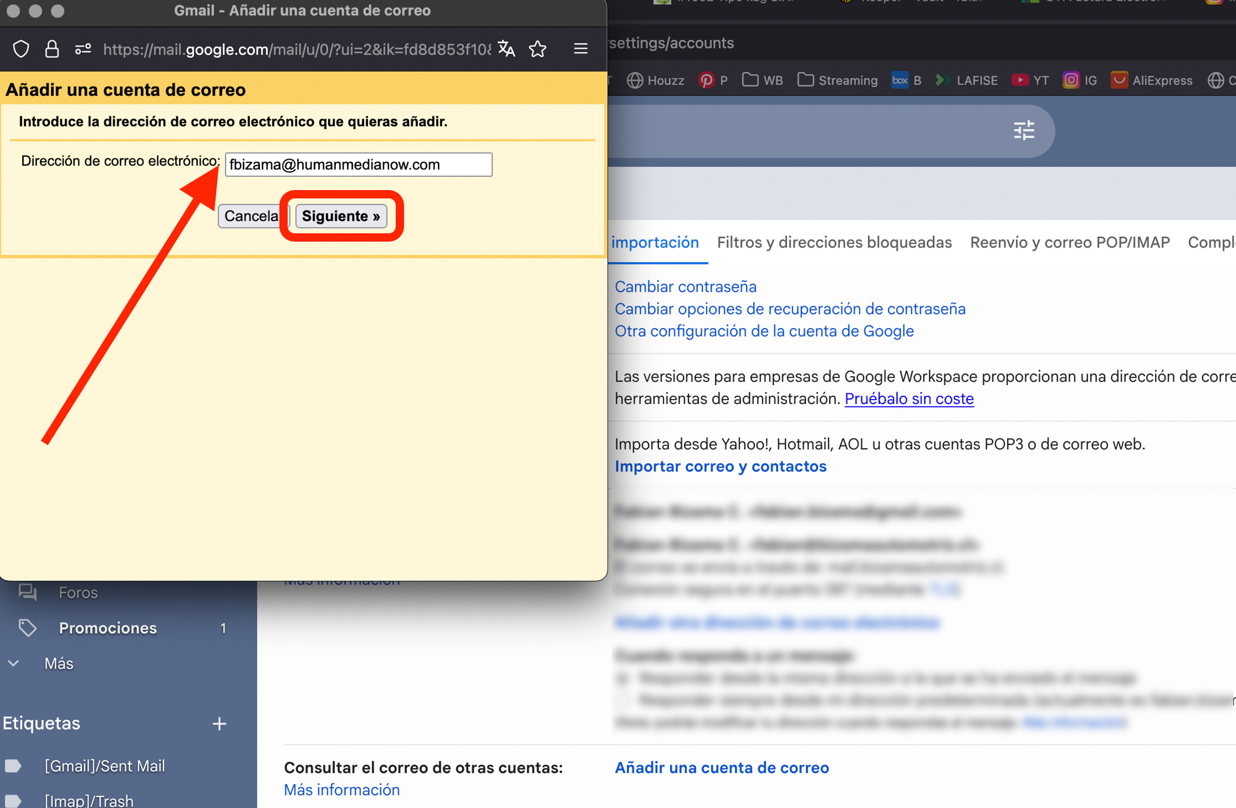
Task: Open the Streaming bookmarks folder
Action: (805, 80)
